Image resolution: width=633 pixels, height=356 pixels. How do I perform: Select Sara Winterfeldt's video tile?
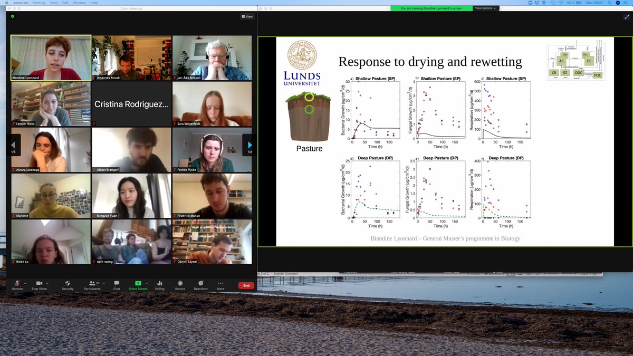coord(212,104)
